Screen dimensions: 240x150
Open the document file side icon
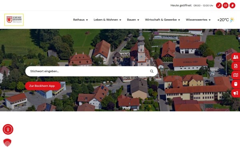236,66
